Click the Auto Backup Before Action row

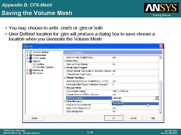pos(112,108)
